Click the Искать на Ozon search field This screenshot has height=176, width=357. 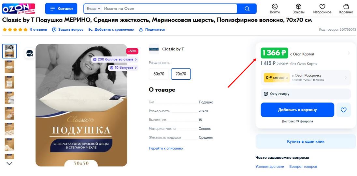coord(170,9)
